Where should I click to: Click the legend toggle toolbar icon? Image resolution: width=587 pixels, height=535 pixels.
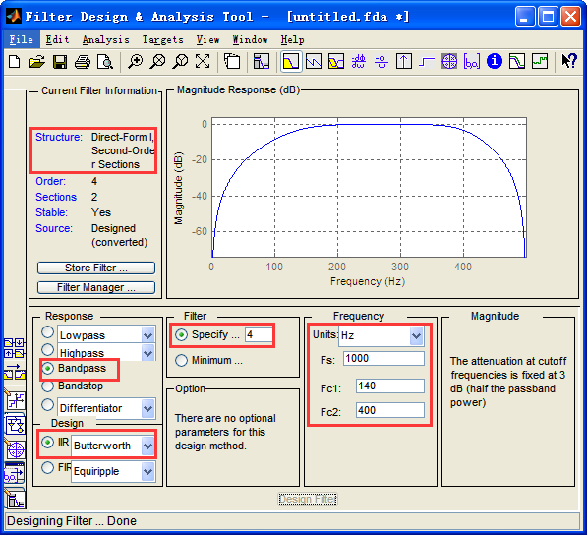pyautogui.click(x=232, y=61)
